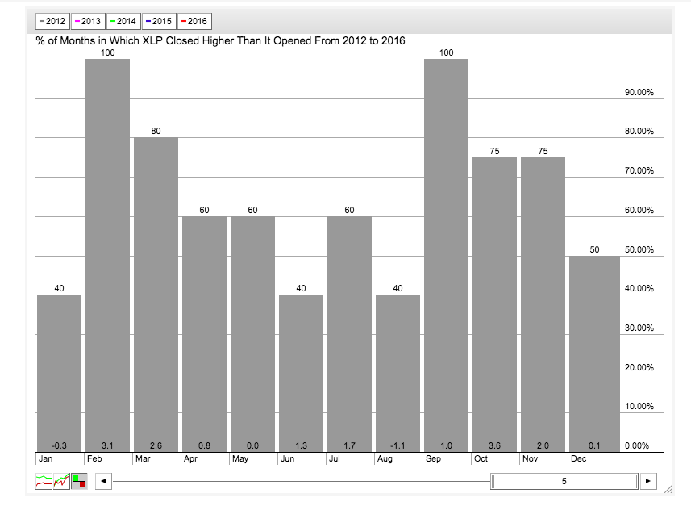Click the 70.00% y-axis label

click(x=639, y=171)
